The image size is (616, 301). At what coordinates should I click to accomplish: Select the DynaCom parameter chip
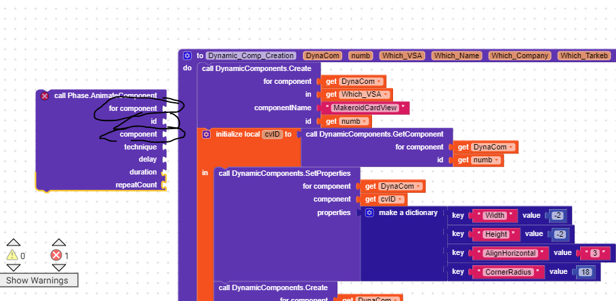point(323,55)
